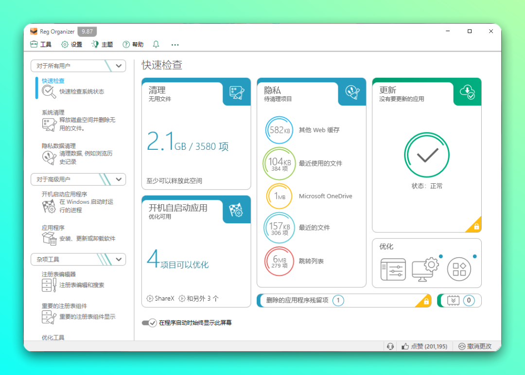Open the 帮助 menu
The width and height of the screenshot is (525, 375).
[133, 44]
